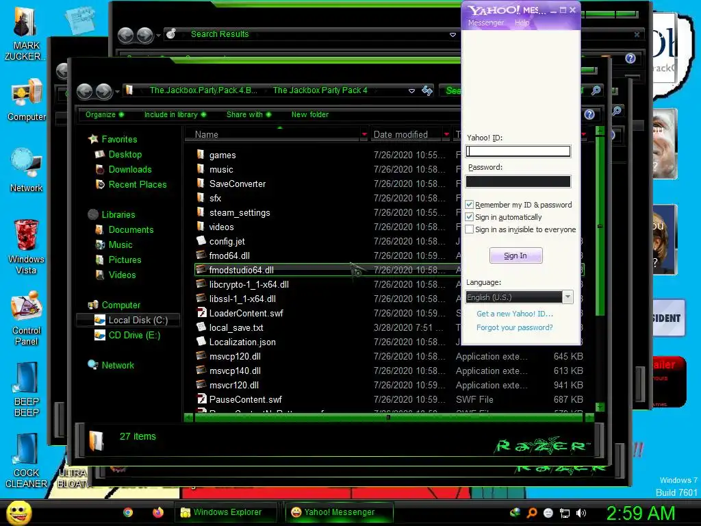701x526 pixels.
Task: Refresh the Jackbox Party Pack 4 folder
Action: click(427, 91)
